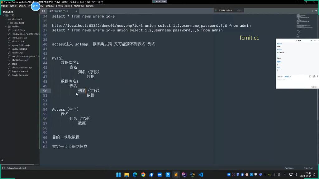Click 'Access (单个)' text on line 54
The image size is (319, 179).
click(65, 109)
